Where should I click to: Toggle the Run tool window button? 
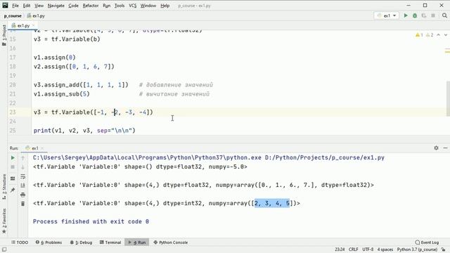137,242
